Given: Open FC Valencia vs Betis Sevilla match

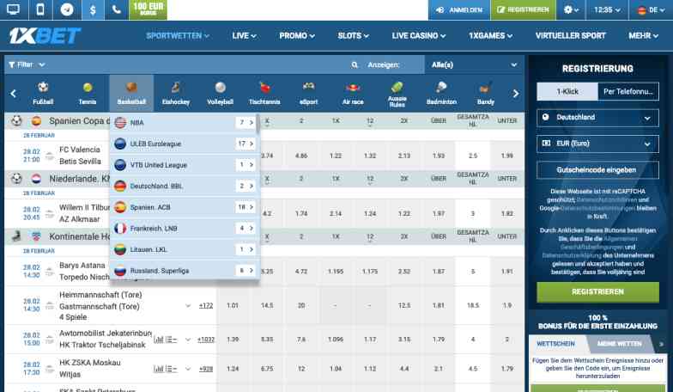Looking at the screenshot, I should coord(80,155).
